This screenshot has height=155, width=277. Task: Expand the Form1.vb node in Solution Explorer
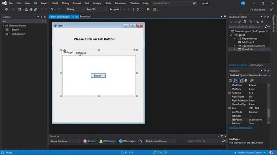click(234, 50)
